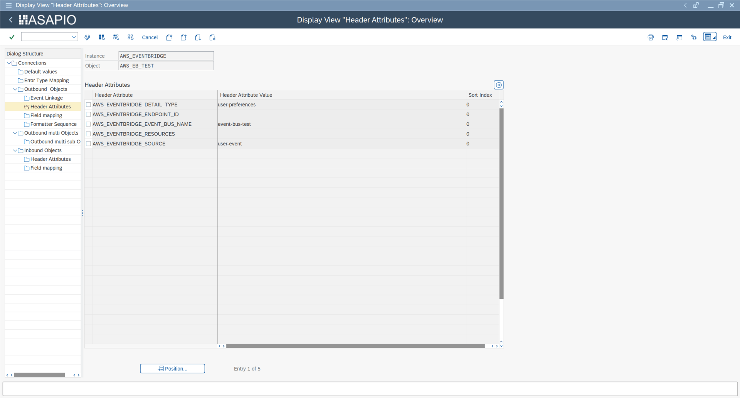Open the command field dropdown
Viewport: 740px width, 398px height.
pos(74,37)
